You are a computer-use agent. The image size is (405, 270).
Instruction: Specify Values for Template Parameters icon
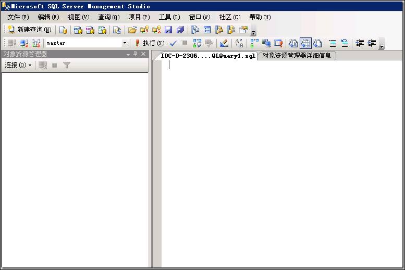tap(239, 43)
